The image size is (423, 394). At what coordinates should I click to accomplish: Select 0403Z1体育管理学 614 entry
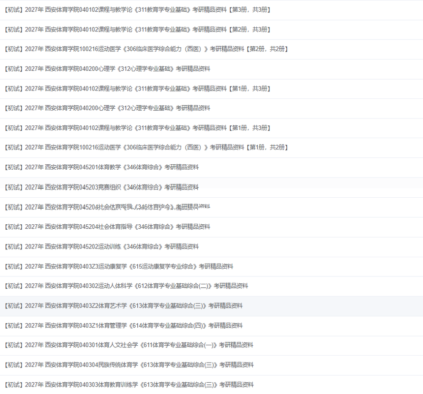pyautogui.click(x=123, y=326)
